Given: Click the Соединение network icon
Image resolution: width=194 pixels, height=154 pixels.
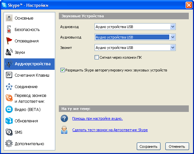Looking at the screenshot, I should [x=9, y=86].
